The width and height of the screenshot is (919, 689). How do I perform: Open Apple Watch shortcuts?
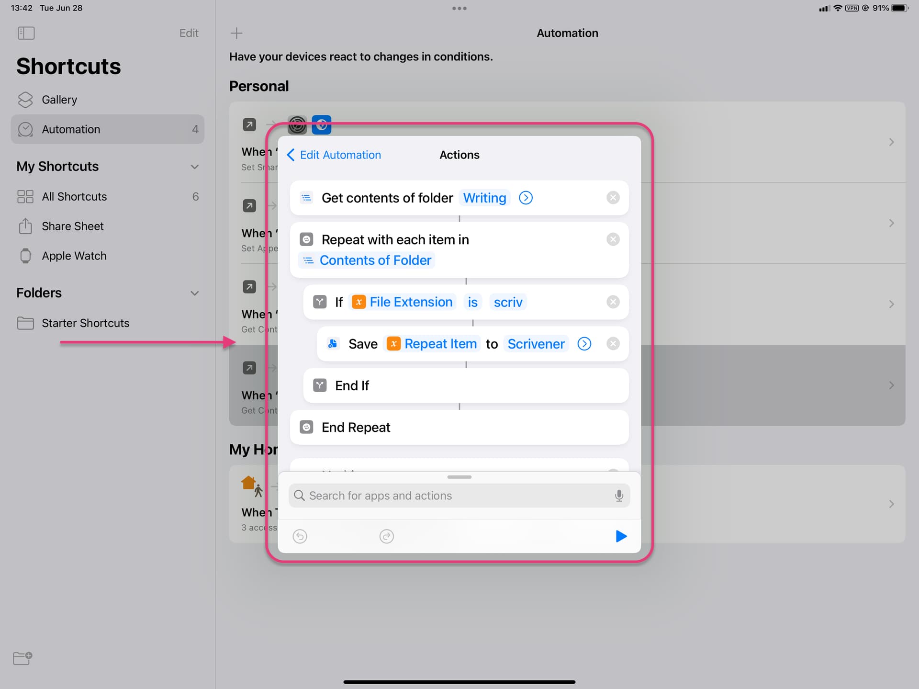107,256
